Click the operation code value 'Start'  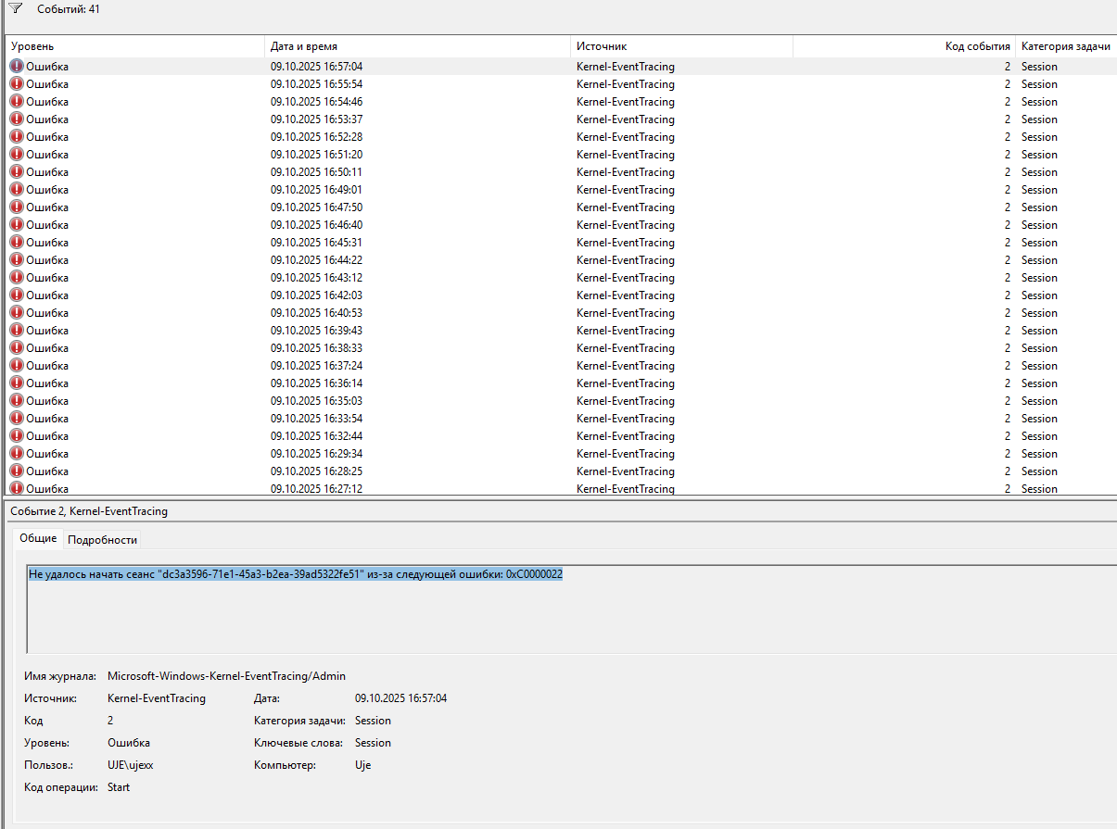[119, 787]
